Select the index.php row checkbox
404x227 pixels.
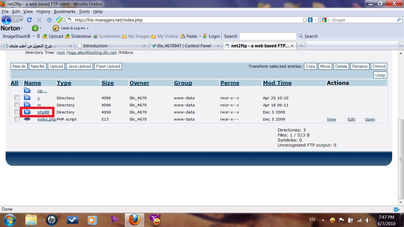(x=17, y=119)
